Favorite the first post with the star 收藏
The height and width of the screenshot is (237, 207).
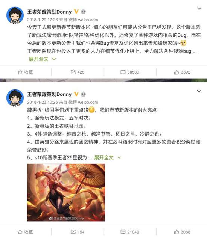click(25, 72)
